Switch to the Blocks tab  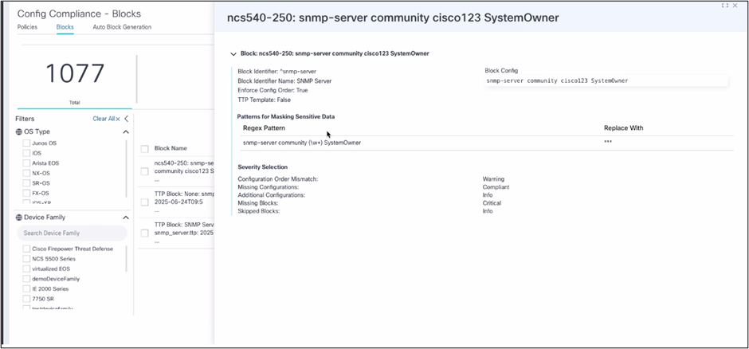[65, 27]
